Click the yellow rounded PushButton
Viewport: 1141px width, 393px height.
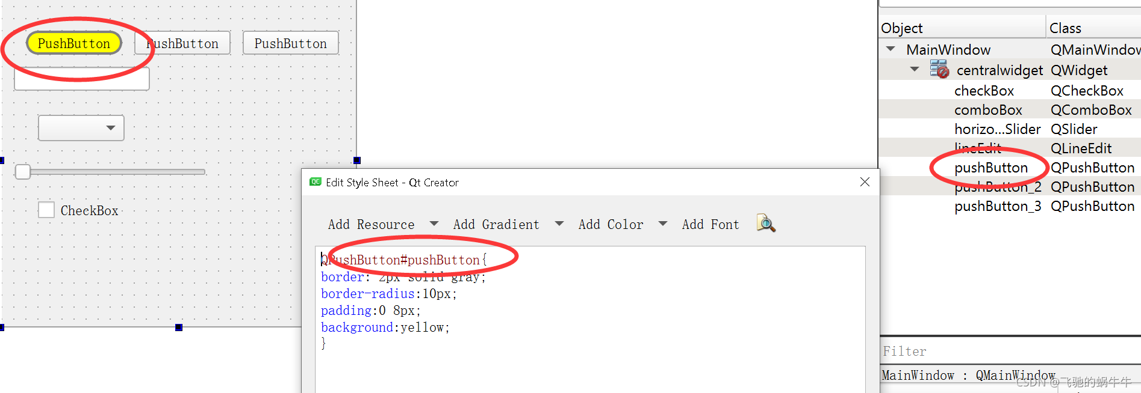[74, 43]
